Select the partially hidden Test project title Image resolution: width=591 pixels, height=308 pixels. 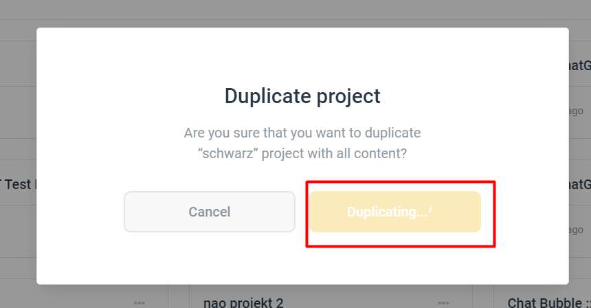19,185
